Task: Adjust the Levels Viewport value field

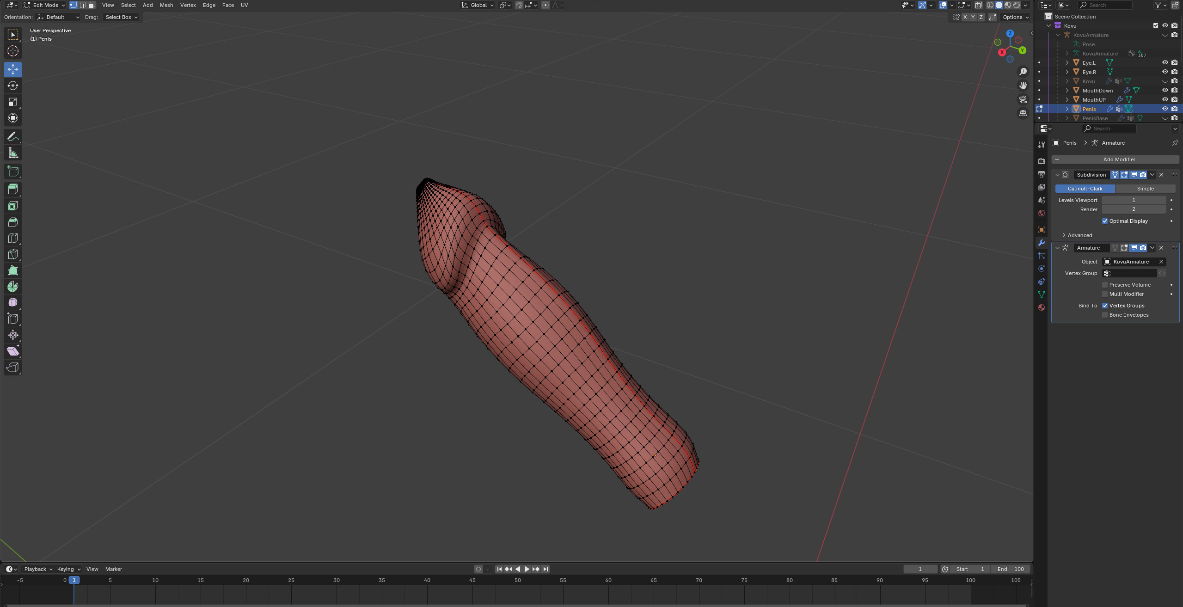Action: [1133, 200]
